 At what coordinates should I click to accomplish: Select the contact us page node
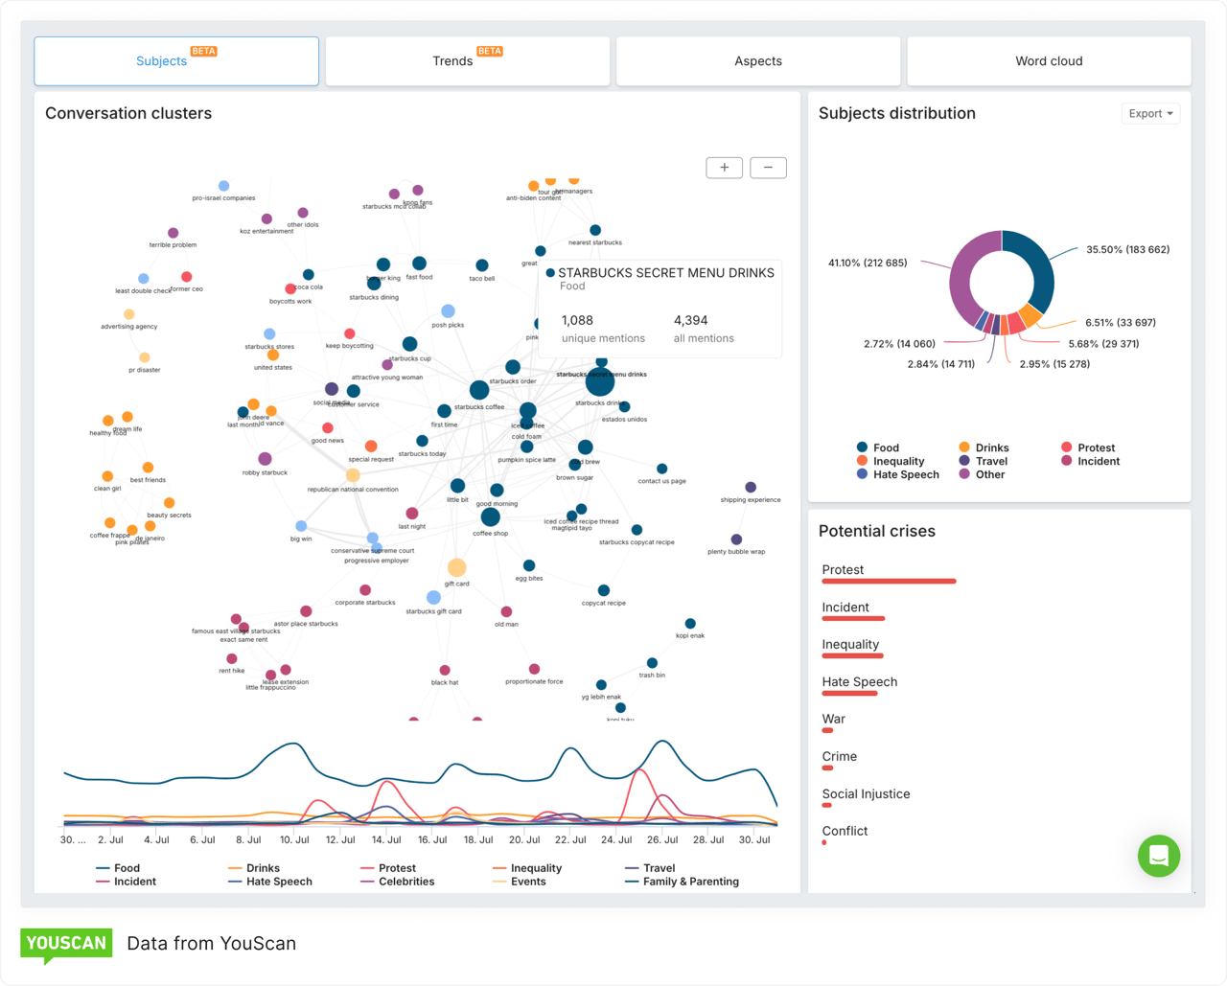pos(661,469)
